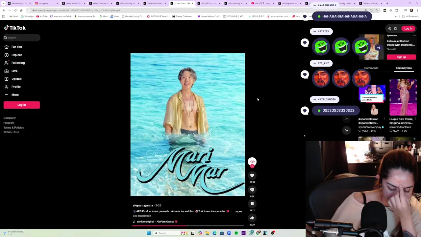This screenshot has height=237, width=421.
Task: Click Sign up on the DistroKid ad
Action: point(401,57)
